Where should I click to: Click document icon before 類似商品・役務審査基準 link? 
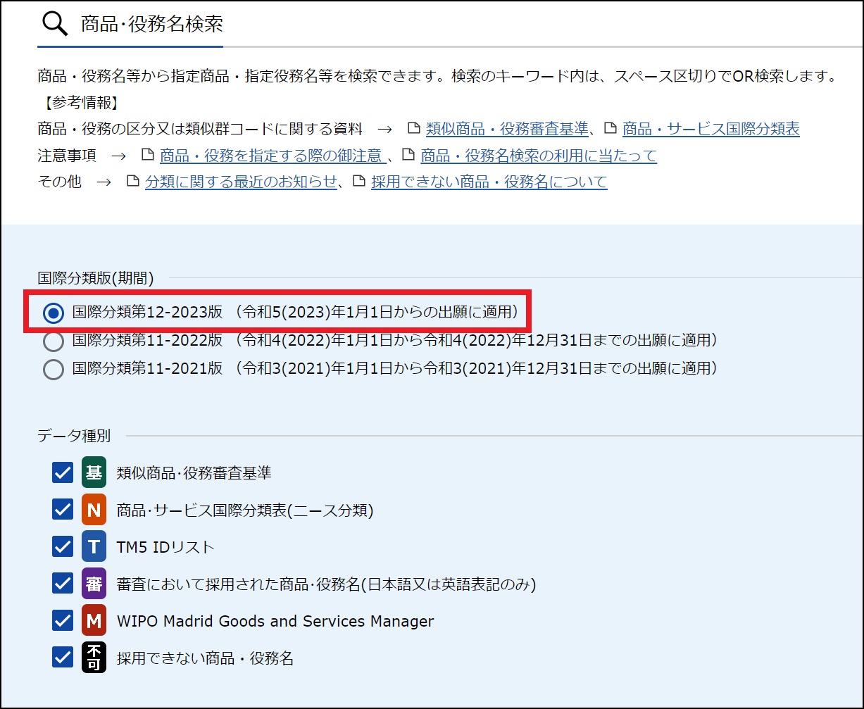(x=414, y=129)
